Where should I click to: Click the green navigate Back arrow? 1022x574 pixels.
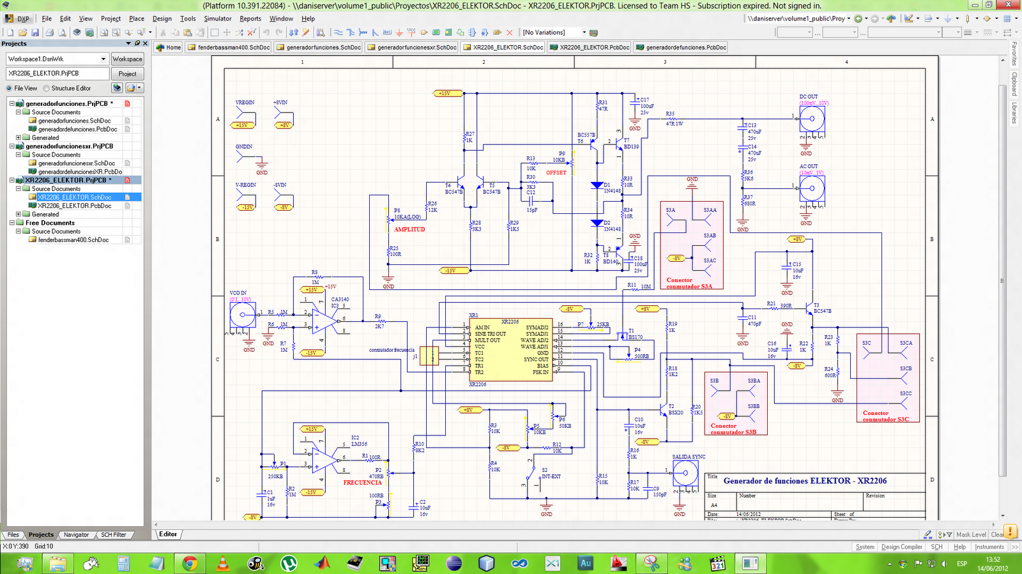click(x=858, y=19)
